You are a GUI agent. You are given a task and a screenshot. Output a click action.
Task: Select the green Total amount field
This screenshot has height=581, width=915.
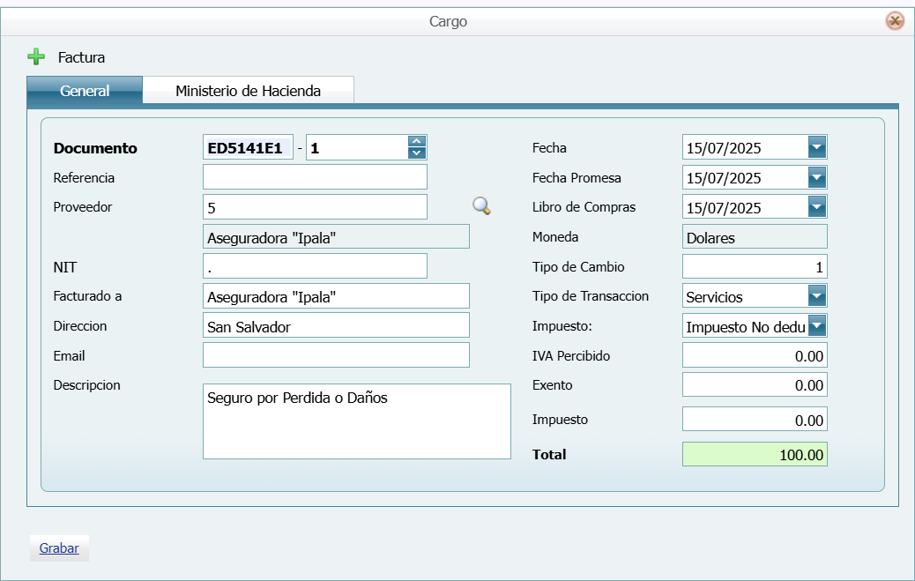pos(755,454)
